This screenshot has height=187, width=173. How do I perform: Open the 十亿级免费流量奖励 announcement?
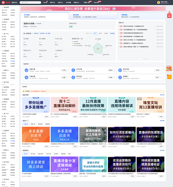135,30
